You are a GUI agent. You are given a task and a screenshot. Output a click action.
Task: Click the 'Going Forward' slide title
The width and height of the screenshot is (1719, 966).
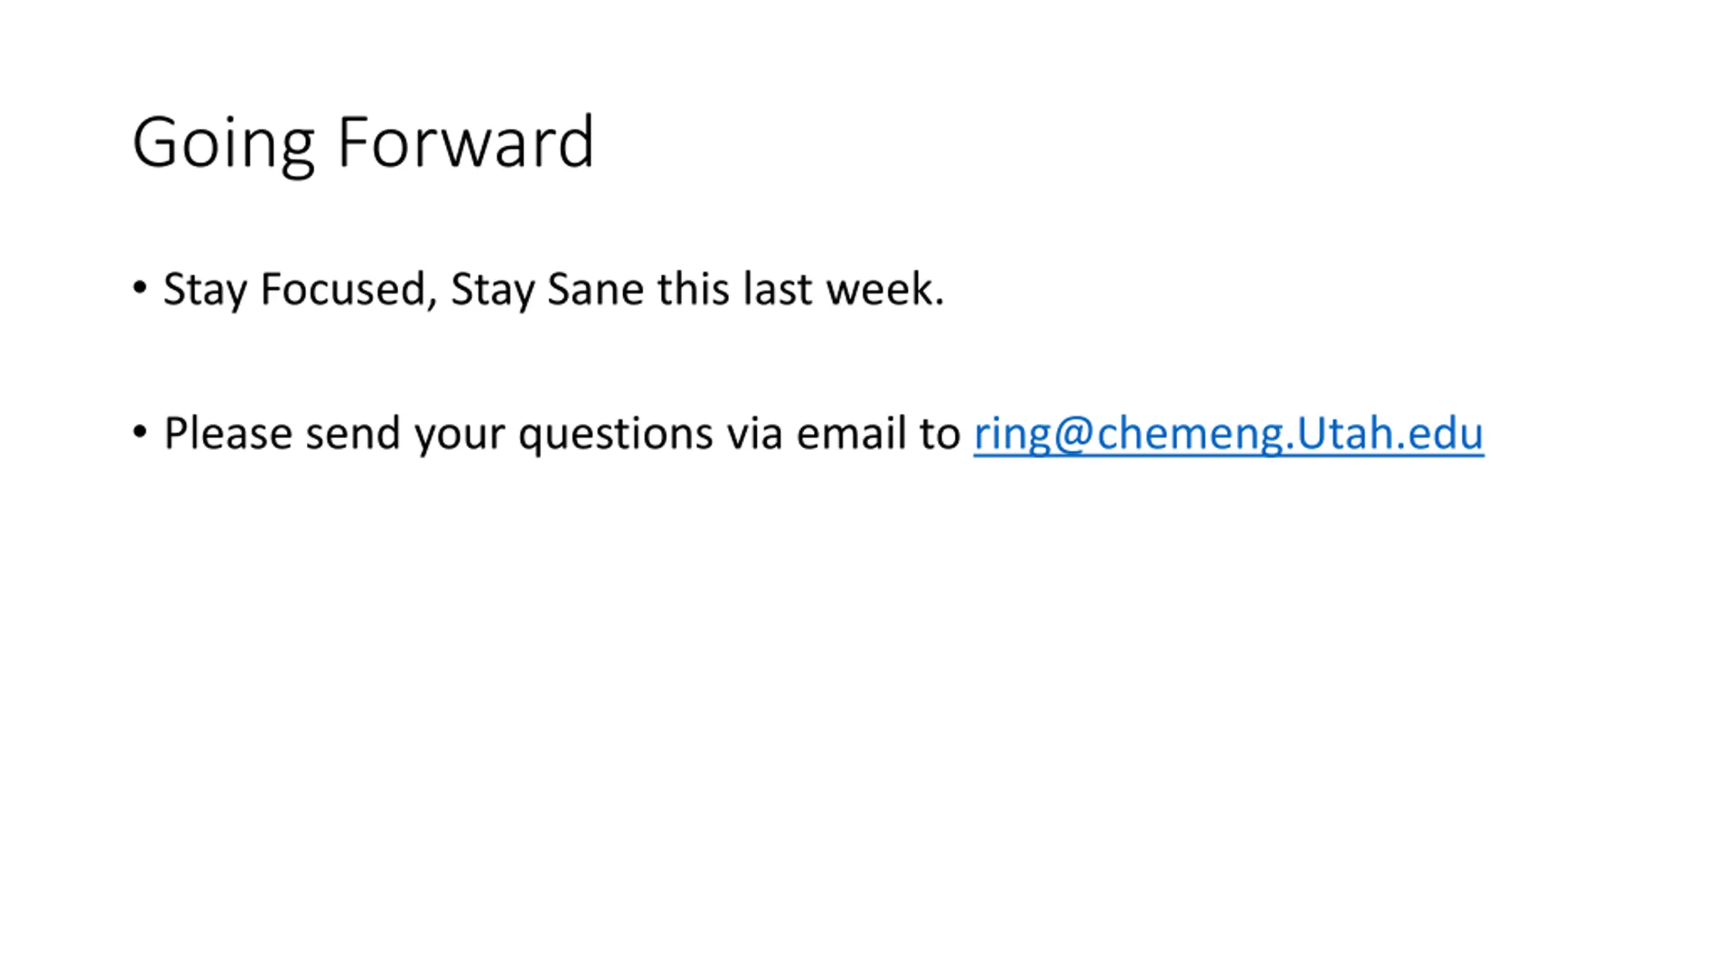tap(363, 144)
